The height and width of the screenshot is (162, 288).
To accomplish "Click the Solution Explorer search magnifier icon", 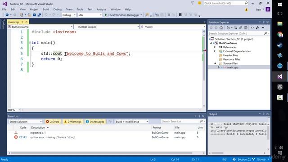I will [265, 33].
